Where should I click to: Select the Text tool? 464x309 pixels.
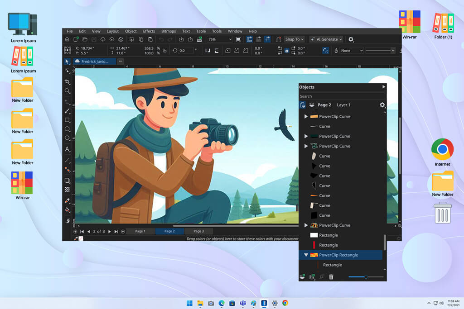67,149
